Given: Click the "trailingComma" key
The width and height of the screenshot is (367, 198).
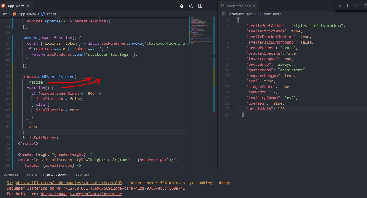Looking at the screenshot, I should pyautogui.click(x=264, y=98).
